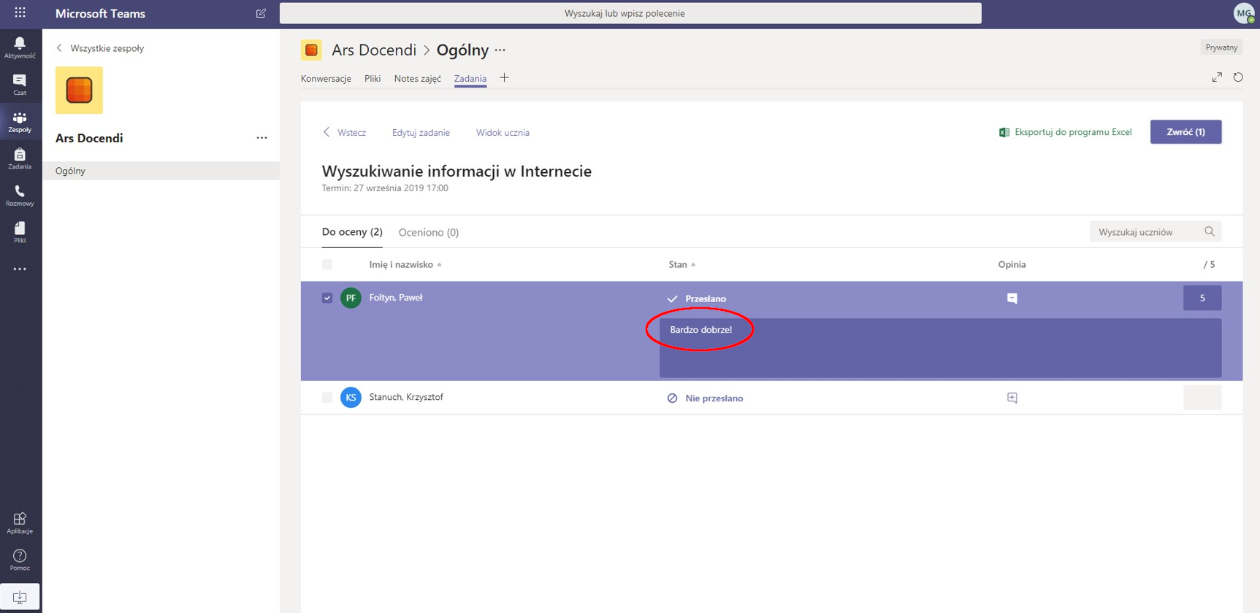Edit the feedback text Bardzo dobrze!
This screenshot has height=613, width=1260.
click(940, 347)
